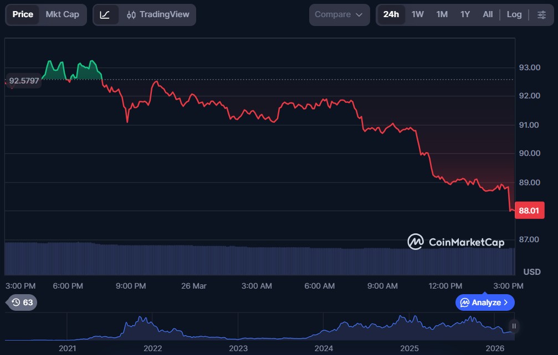Switch chart to Mkt Cap view
This screenshot has height=355, width=558.
(62, 14)
